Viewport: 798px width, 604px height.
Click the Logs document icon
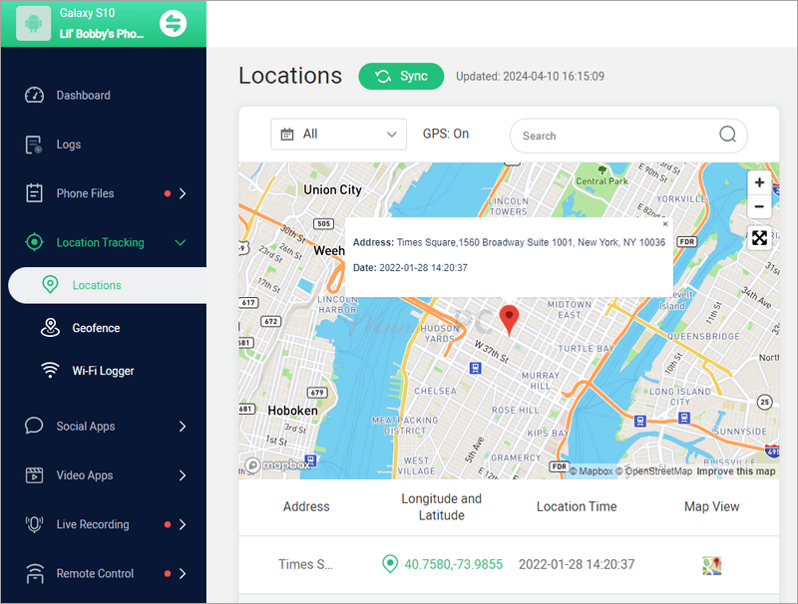(x=34, y=145)
